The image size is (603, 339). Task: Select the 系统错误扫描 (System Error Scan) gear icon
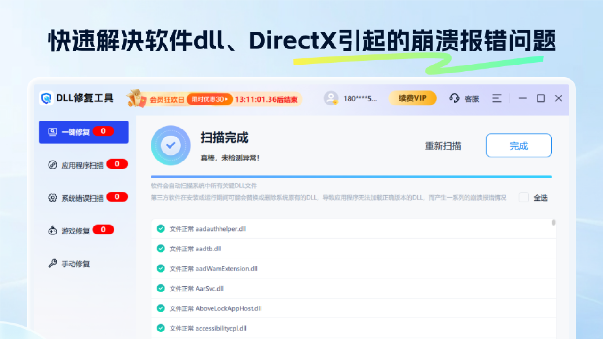coord(53,197)
